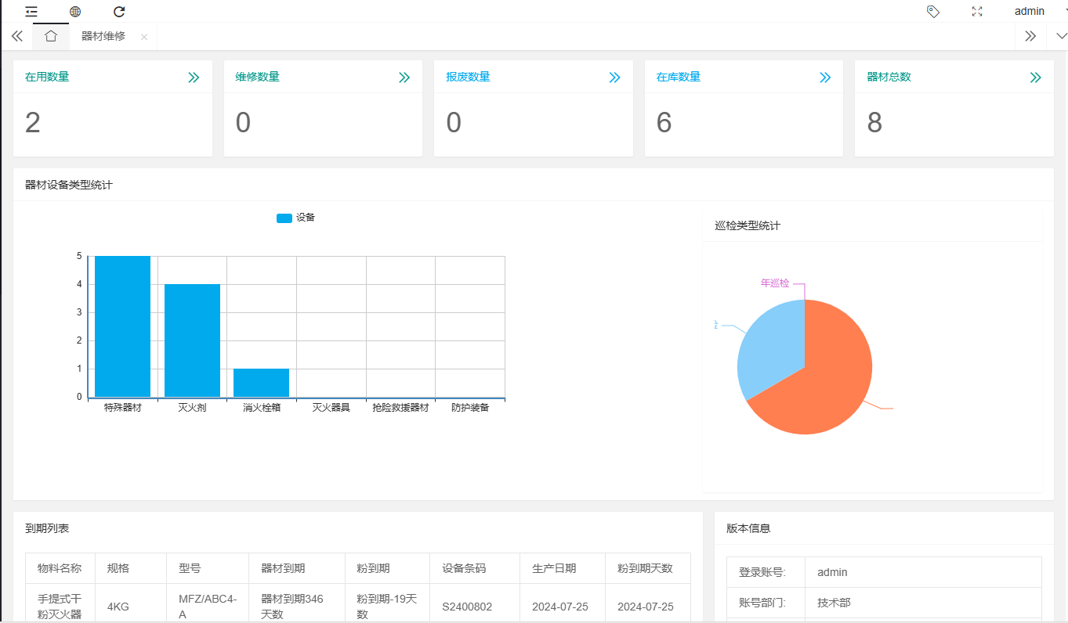The width and height of the screenshot is (1068, 623).
Task: Click the 防护装备 axis label
Action: [470, 408]
